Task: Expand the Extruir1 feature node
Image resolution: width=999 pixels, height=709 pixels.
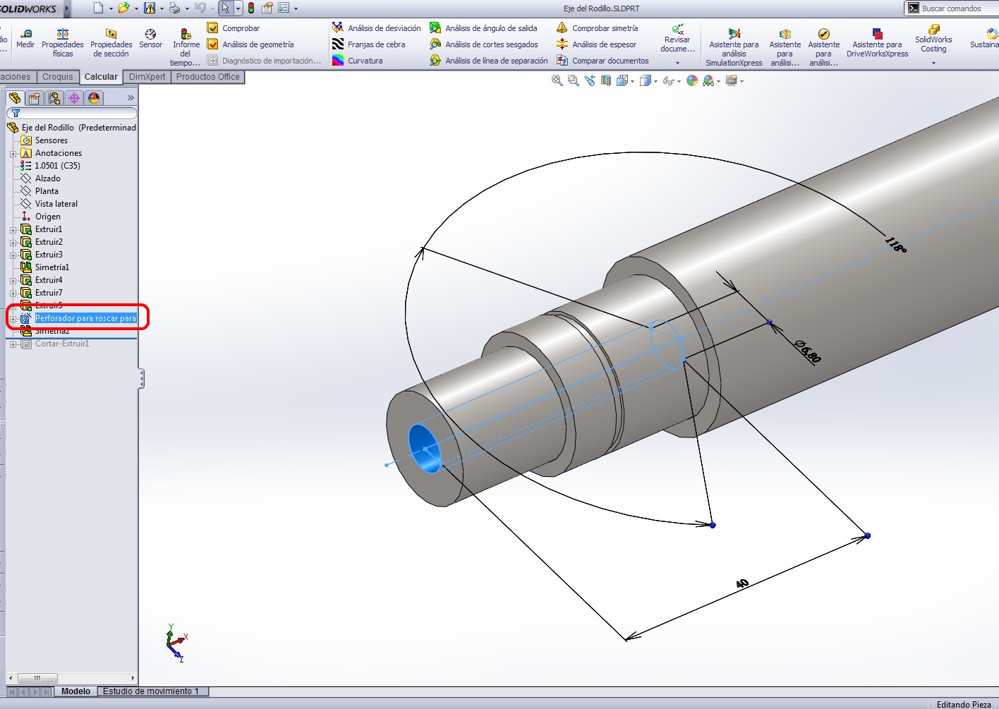Action: 13,229
